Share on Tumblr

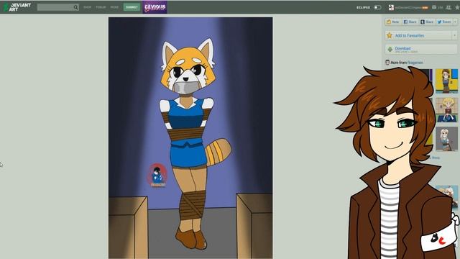click(x=427, y=22)
